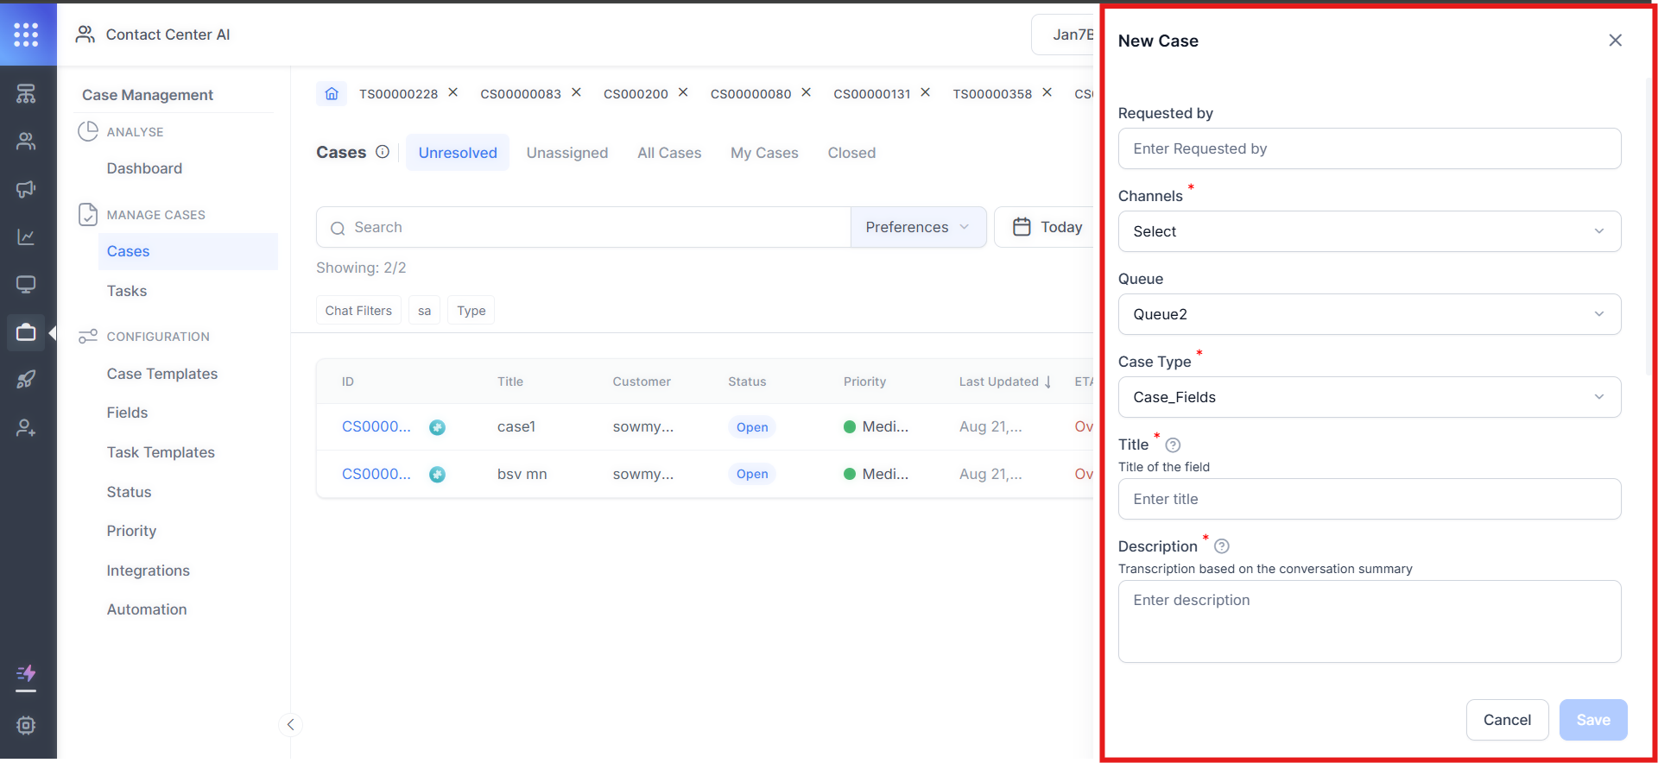Switch to the Unassigned cases tab

pos(566,153)
